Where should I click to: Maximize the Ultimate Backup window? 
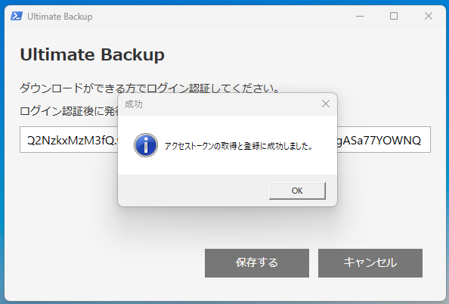pos(394,16)
